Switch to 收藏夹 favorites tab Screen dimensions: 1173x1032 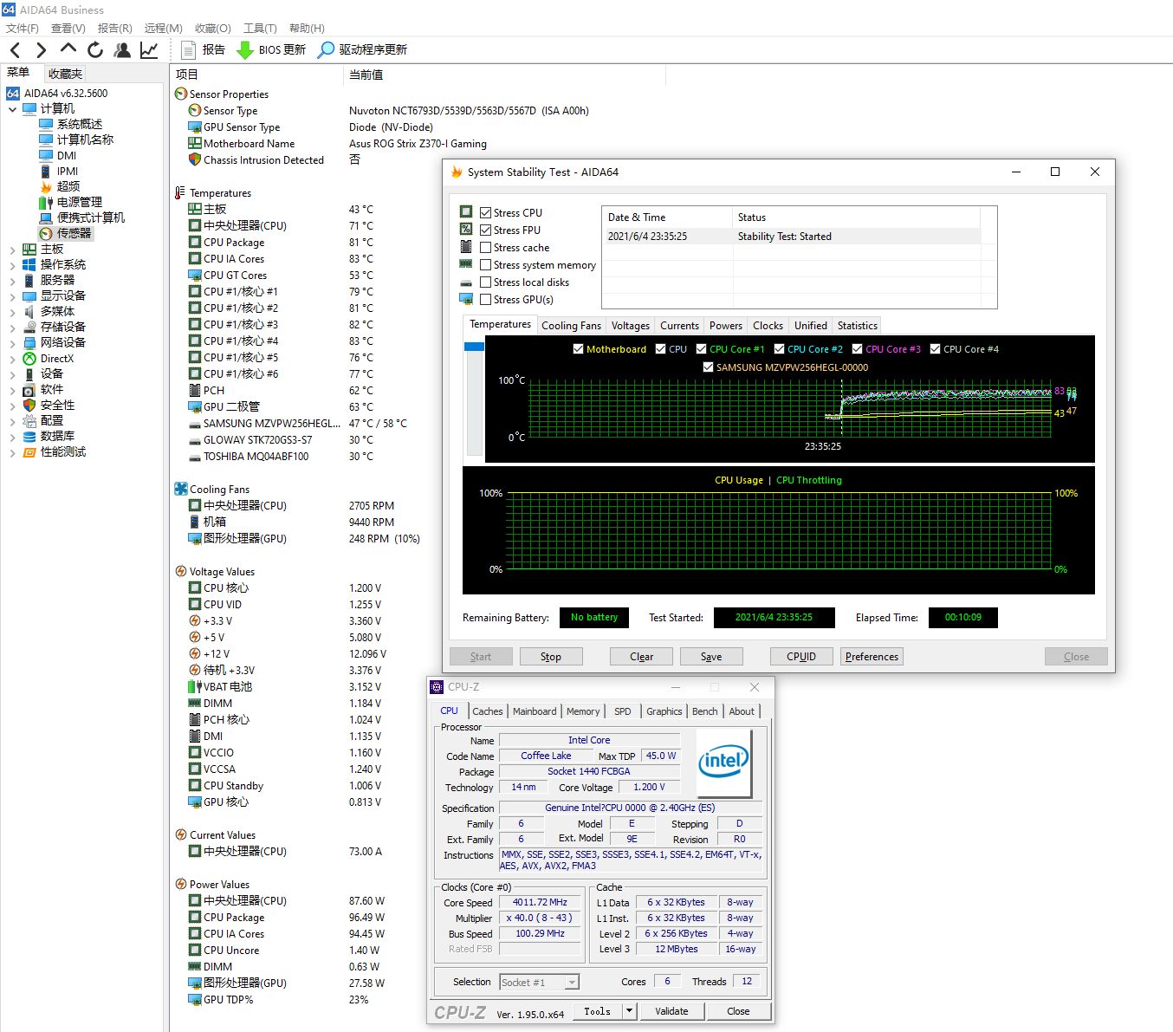point(65,74)
